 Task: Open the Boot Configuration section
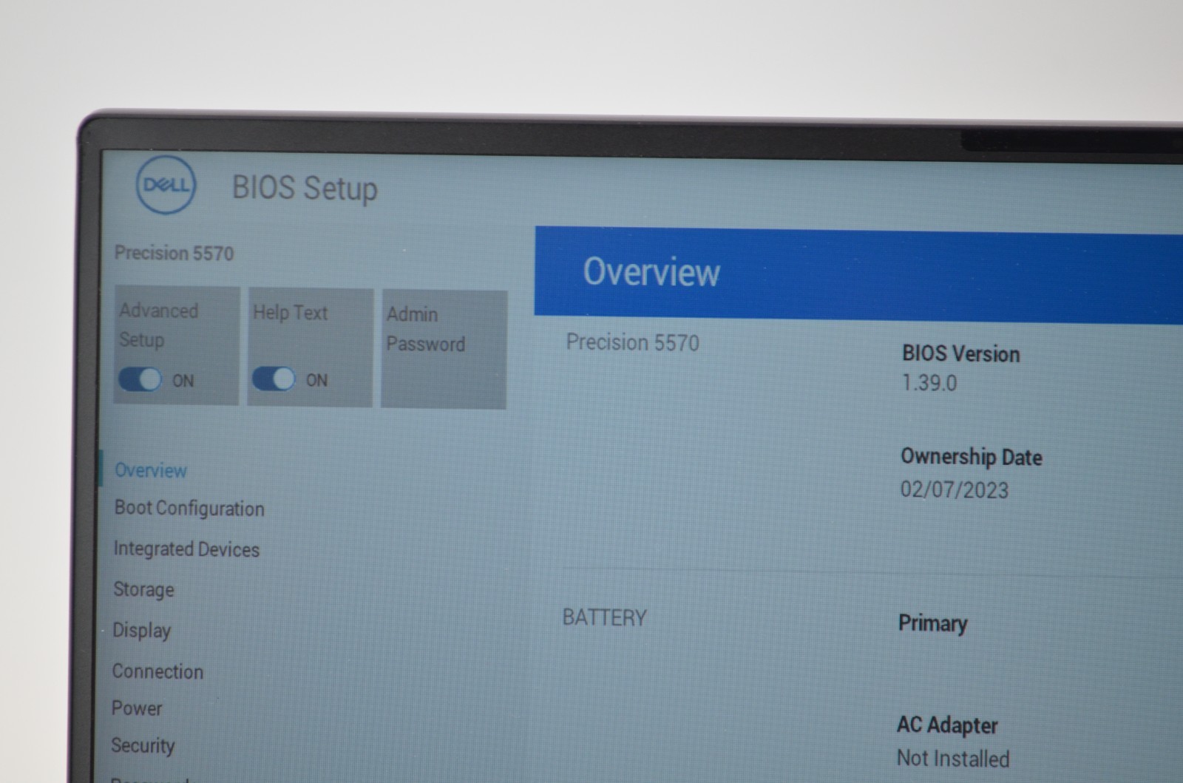189,509
